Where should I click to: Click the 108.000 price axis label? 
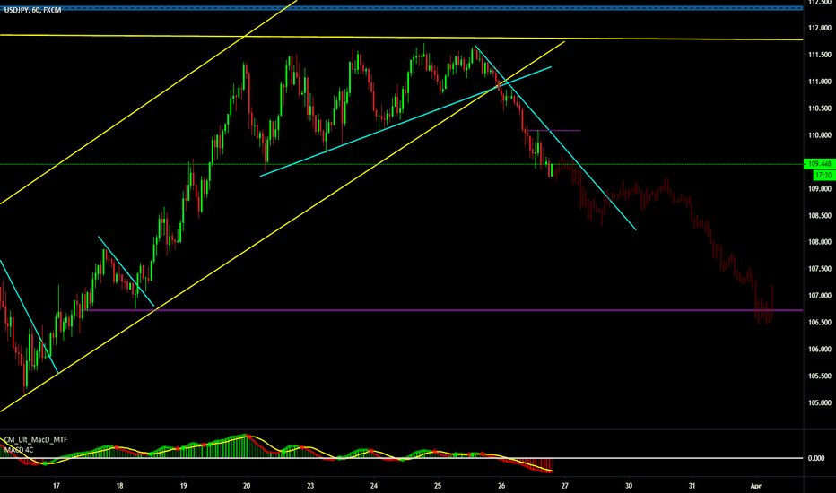point(820,242)
